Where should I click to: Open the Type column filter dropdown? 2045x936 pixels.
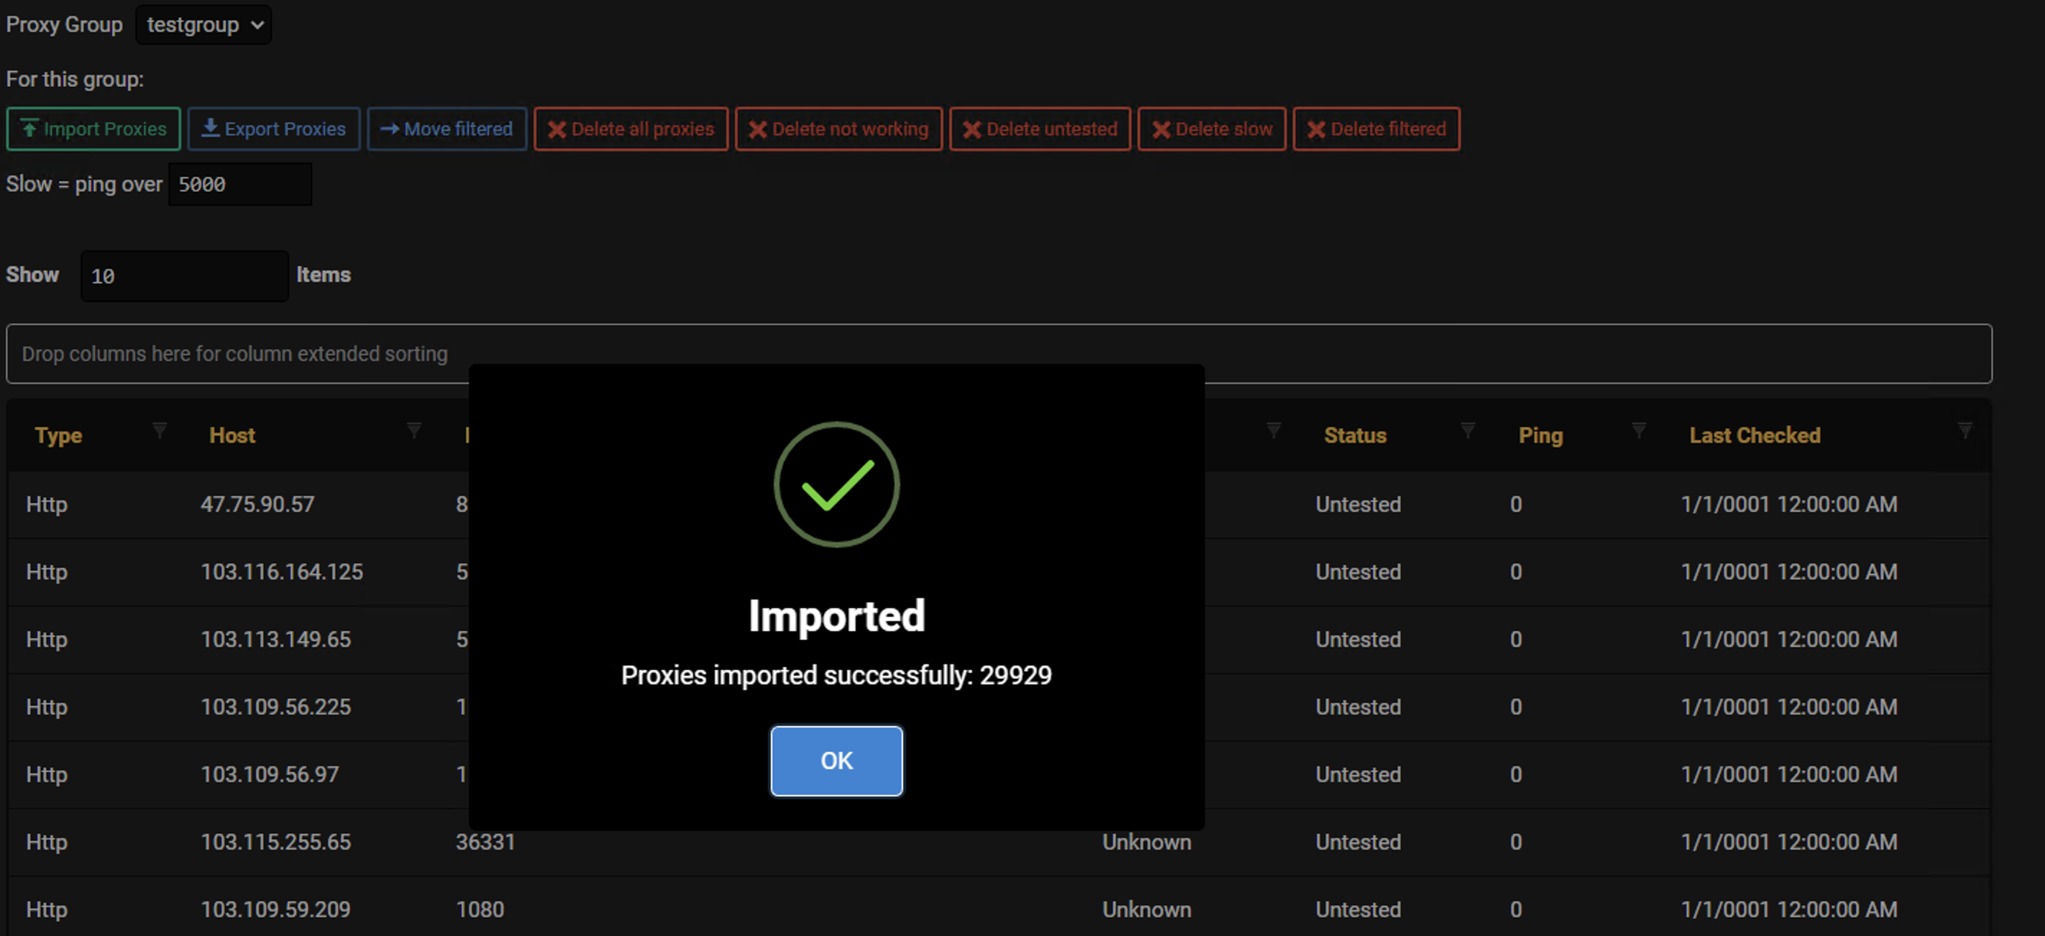160,432
